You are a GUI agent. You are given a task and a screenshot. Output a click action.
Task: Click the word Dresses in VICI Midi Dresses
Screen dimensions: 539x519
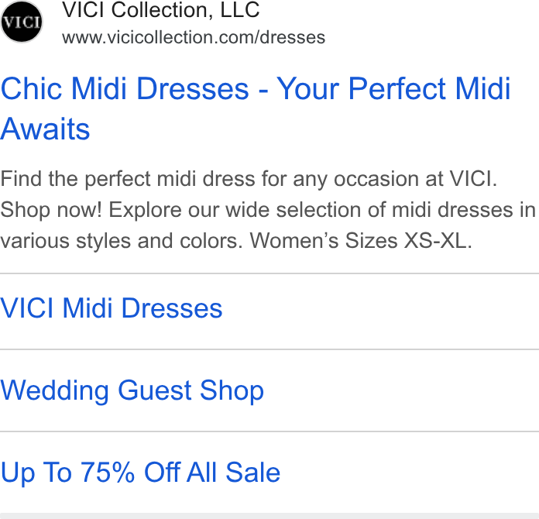[x=172, y=308]
